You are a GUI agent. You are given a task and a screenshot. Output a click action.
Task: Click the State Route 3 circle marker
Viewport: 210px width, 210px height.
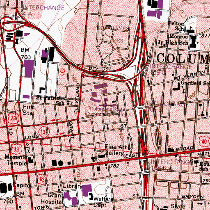click(44, 132)
